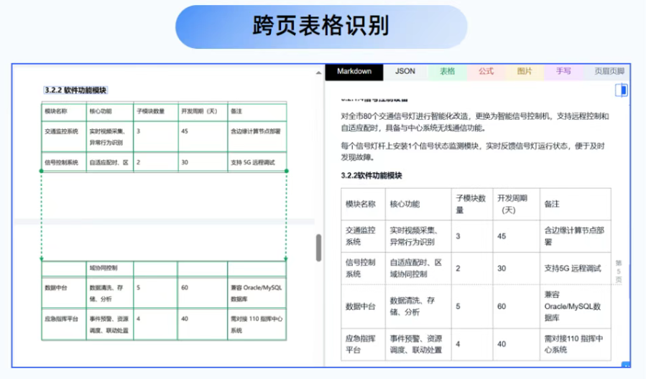Click the source document vertical scrollbar thumb
646x379 pixels.
318,248
